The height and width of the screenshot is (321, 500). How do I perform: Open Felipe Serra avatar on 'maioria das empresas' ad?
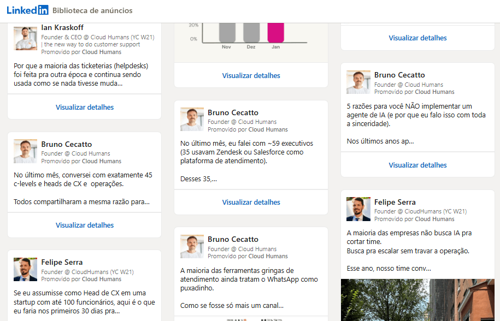point(358,209)
